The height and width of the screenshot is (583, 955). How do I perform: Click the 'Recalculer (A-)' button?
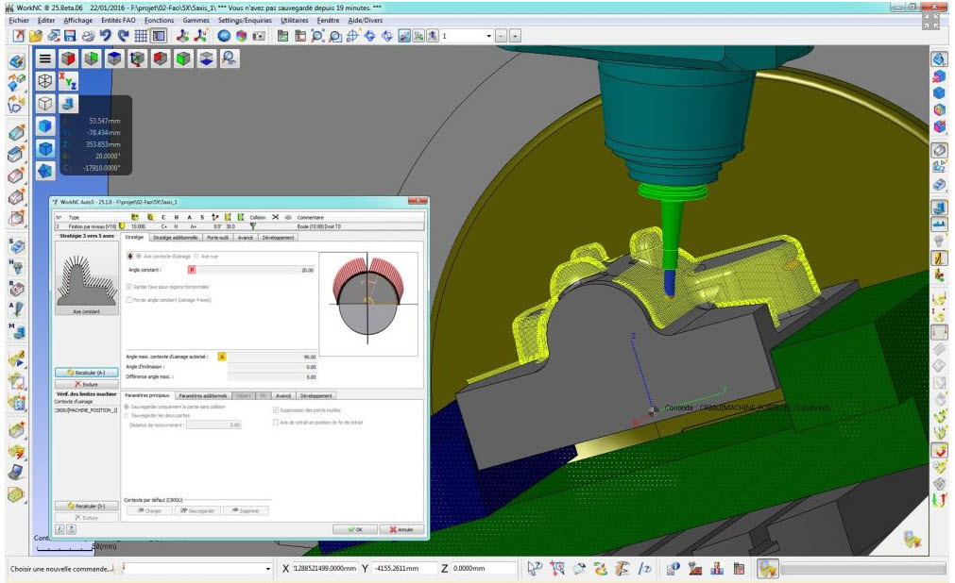[x=86, y=374]
